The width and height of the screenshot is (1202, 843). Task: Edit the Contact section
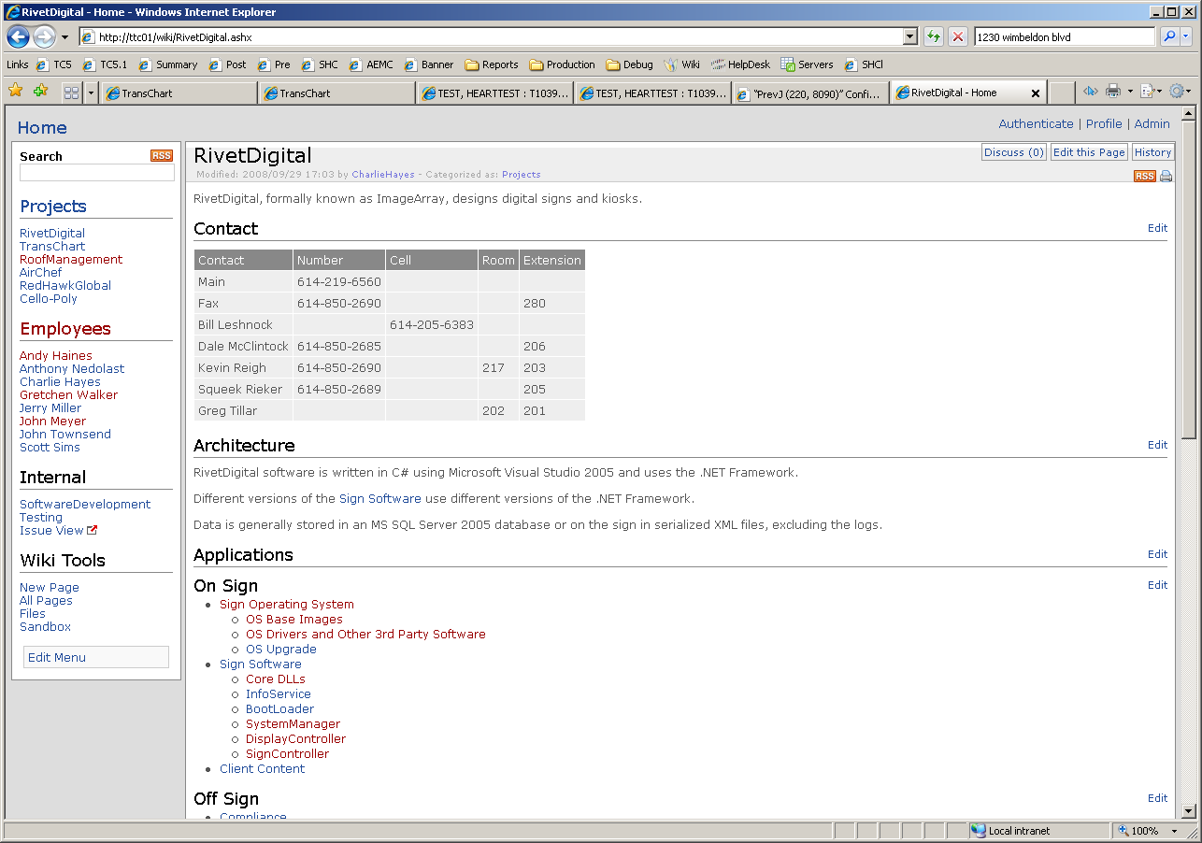point(1157,228)
